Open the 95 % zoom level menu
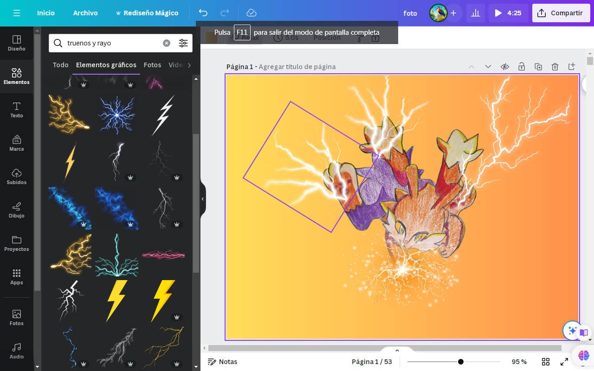Image resolution: width=594 pixels, height=371 pixels. coord(519,362)
